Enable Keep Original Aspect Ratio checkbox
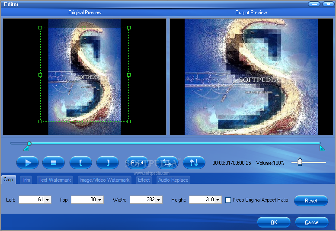 pyautogui.click(x=228, y=200)
